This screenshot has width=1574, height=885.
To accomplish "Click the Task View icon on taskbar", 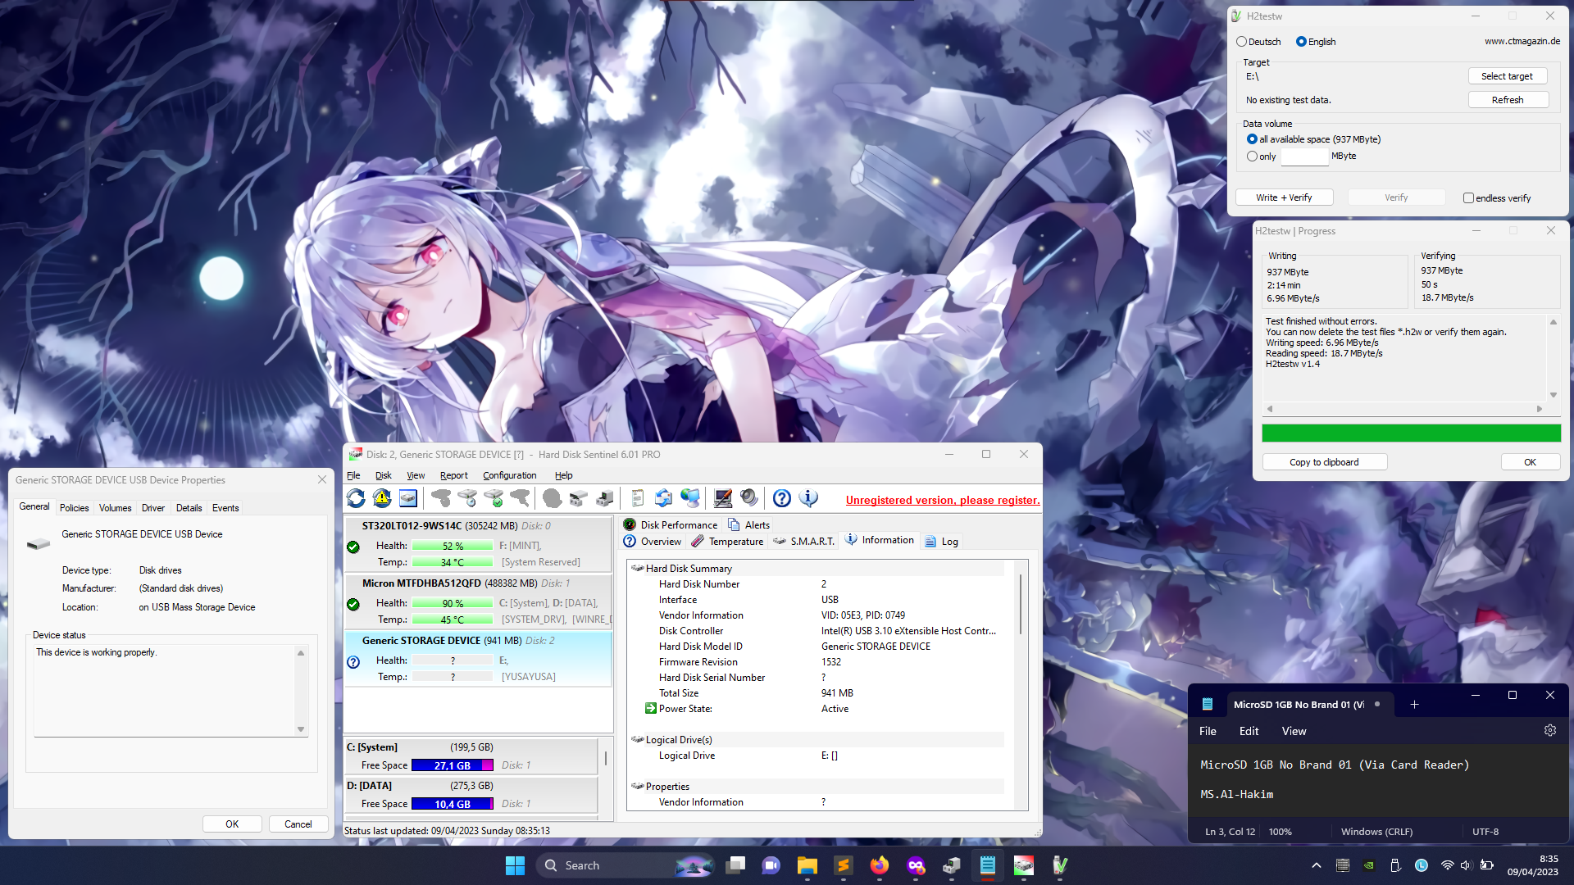I will point(735,865).
